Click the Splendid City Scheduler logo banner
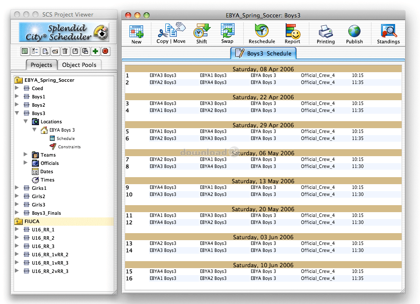 coord(64,32)
